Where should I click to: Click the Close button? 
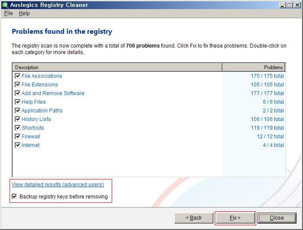(x=277, y=218)
